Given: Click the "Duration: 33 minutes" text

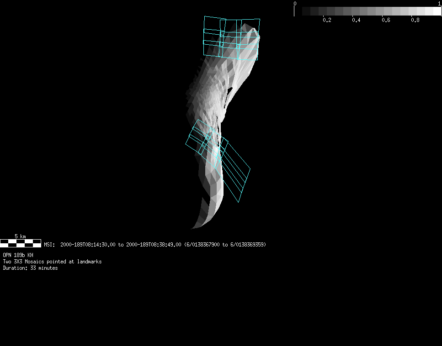Looking at the screenshot, I should pos(30,268).
